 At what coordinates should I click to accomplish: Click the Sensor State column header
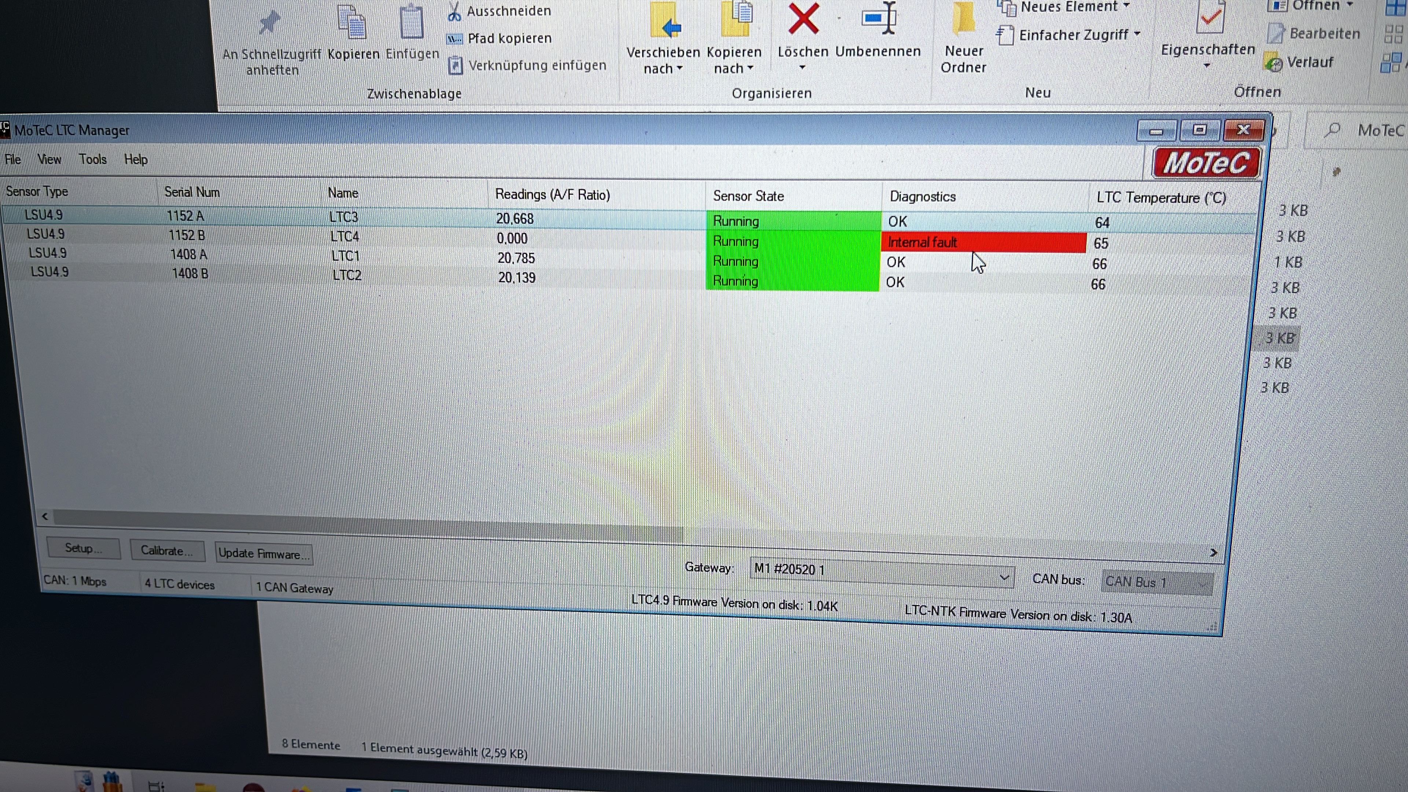click(x=748, y=196)
